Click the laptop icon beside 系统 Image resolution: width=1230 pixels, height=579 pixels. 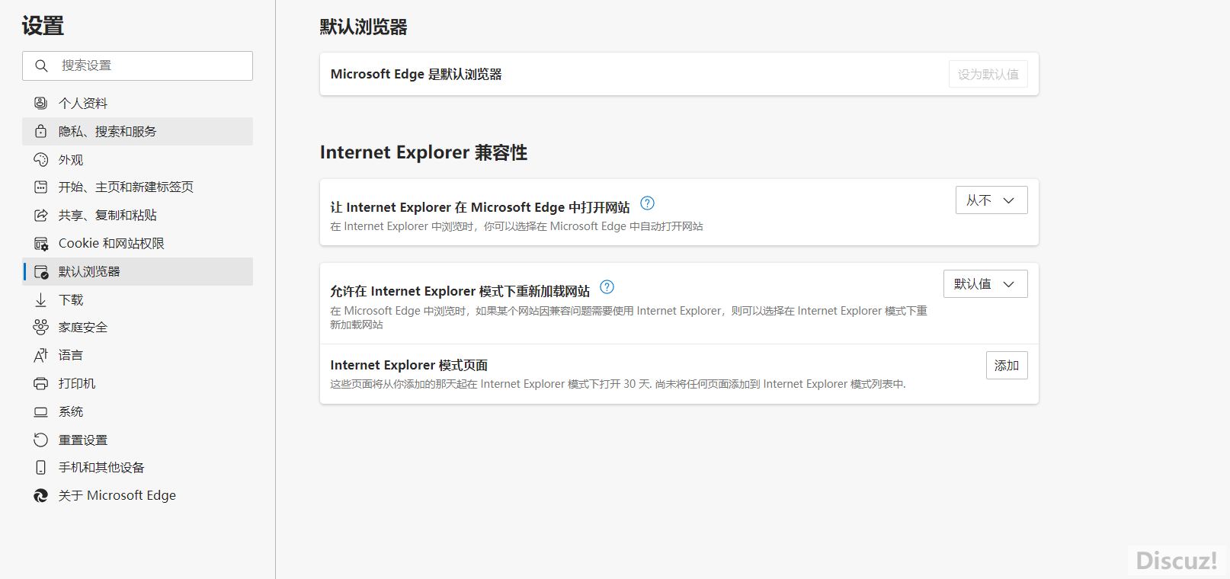pos(41,411)
